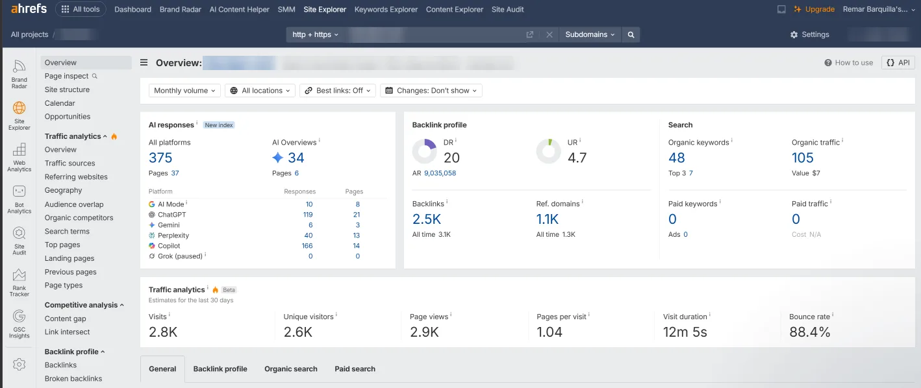Open Site structure in sidebar
This screenshot has height=388, width=921.
(x=67, y=90)
